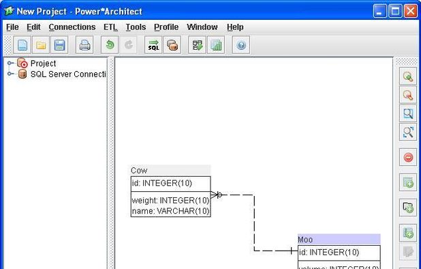
Task: Click the greyed-out Redo icon
Action: click(x=128, y=45)
